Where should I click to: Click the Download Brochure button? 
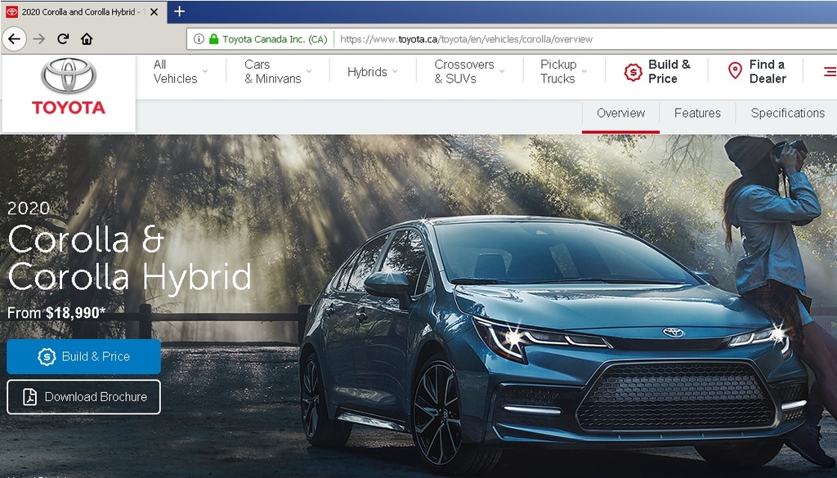[84, 397]
